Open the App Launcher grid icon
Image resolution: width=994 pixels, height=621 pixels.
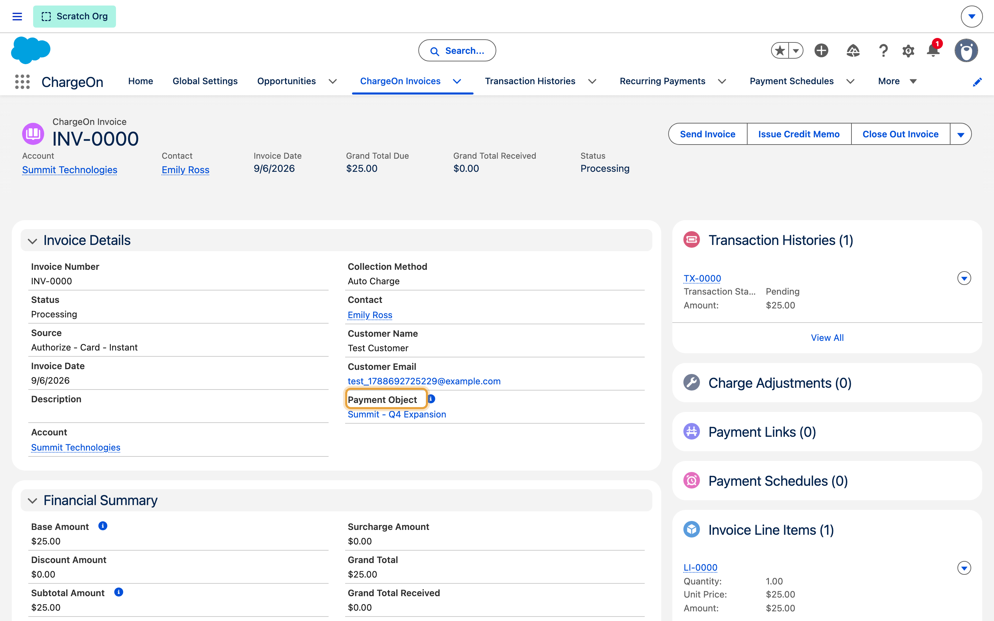22,81
